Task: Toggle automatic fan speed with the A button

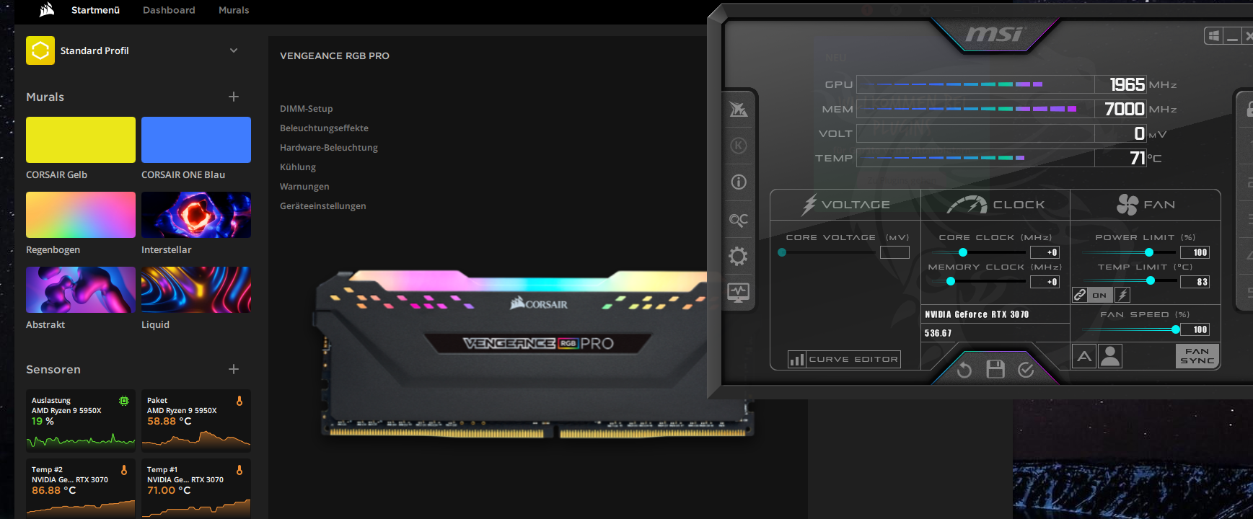Action: pyautogui.click(x=1084, y=356)
